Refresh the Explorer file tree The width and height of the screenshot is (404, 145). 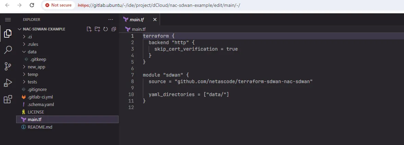pyautogui.click(x=106, y=29)
